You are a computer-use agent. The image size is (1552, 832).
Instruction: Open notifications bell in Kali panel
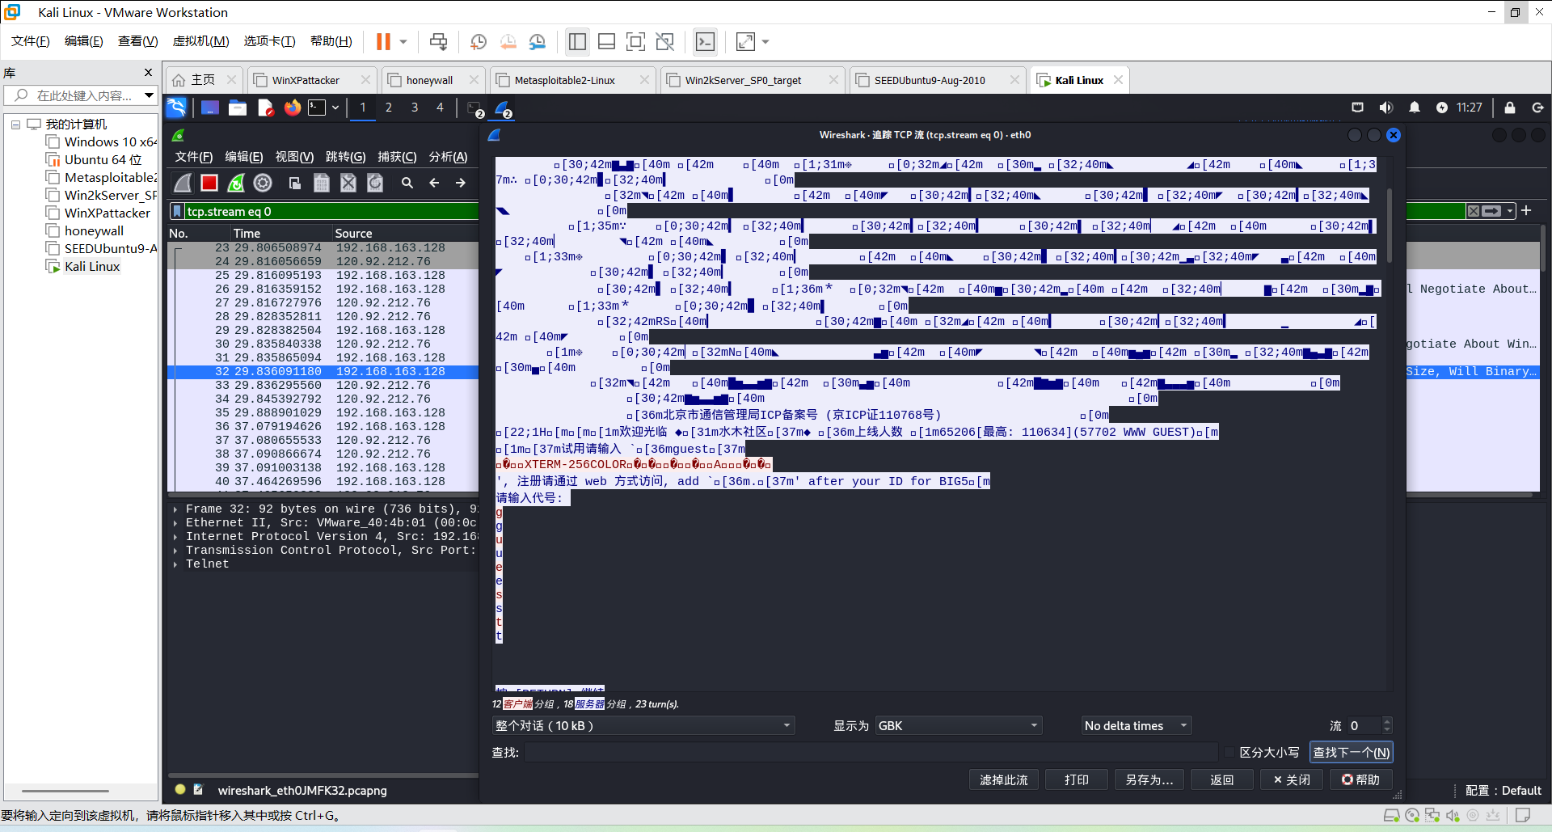coord(1415,108)
